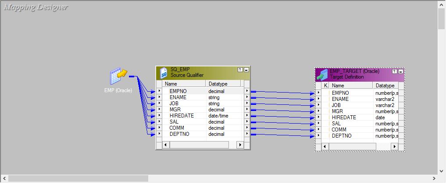Open help button on SQ_EMP title bar
446x183 pixels.
click(x=240, y=70)
